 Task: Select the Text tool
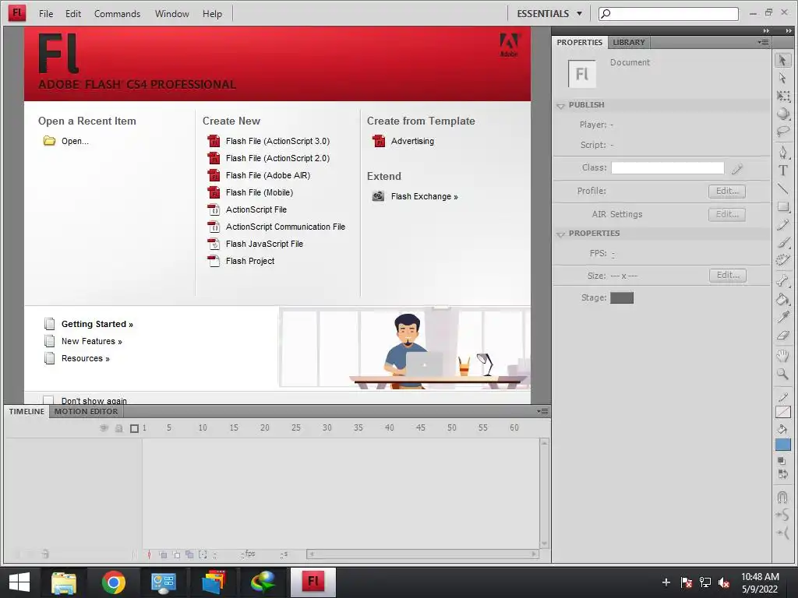[782, 171]
